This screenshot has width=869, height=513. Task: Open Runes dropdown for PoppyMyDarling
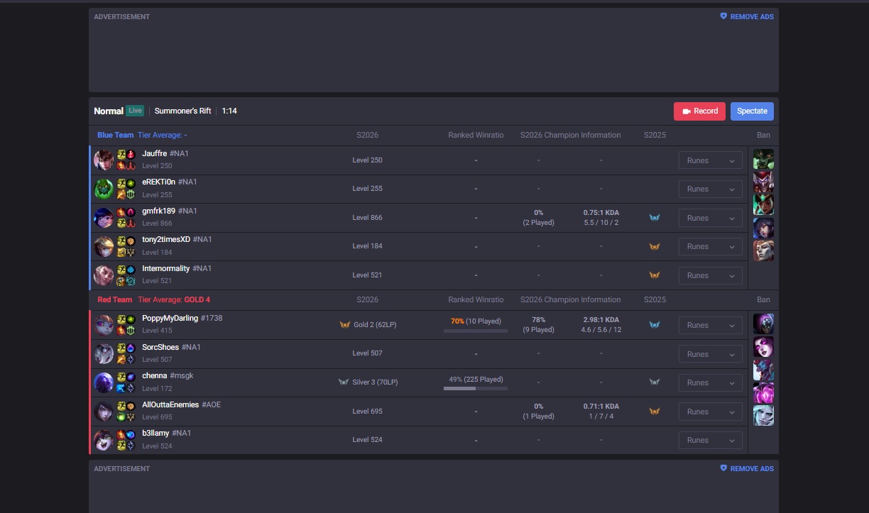pos(711,325)
